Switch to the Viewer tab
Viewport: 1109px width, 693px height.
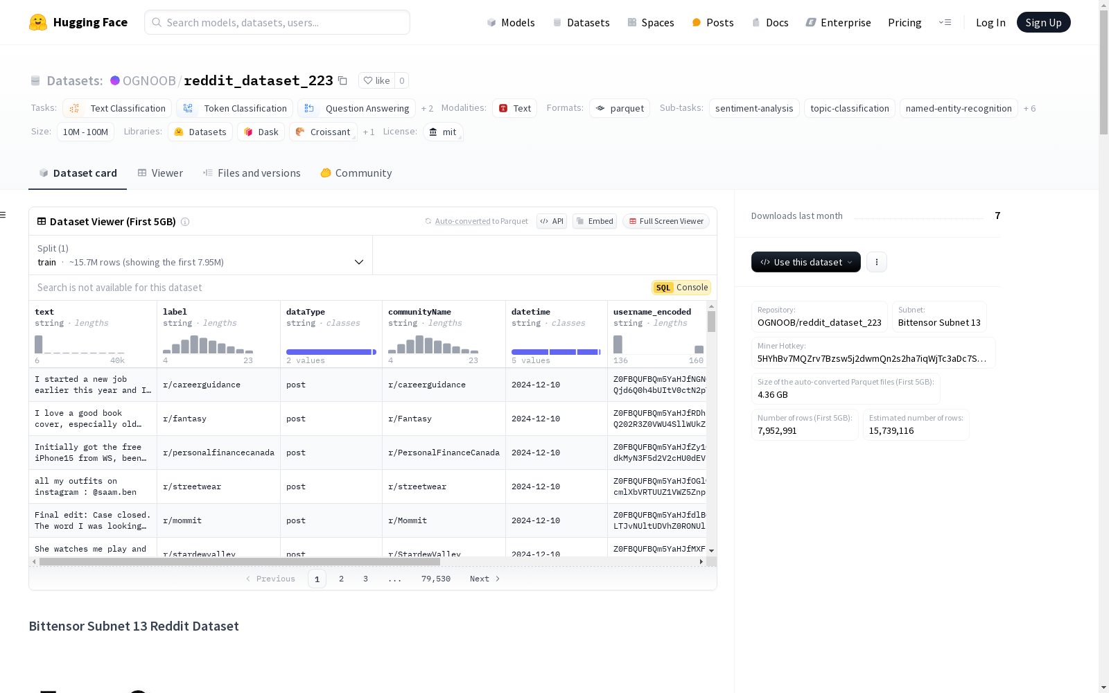click(160, 173)
